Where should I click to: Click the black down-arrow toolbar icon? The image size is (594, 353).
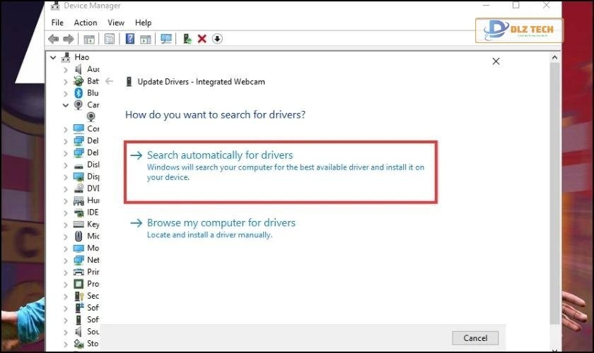coord(217,39)
